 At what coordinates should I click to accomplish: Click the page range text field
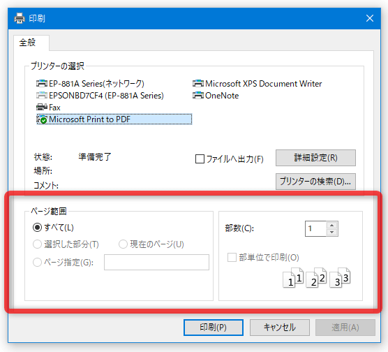(156, 262)
